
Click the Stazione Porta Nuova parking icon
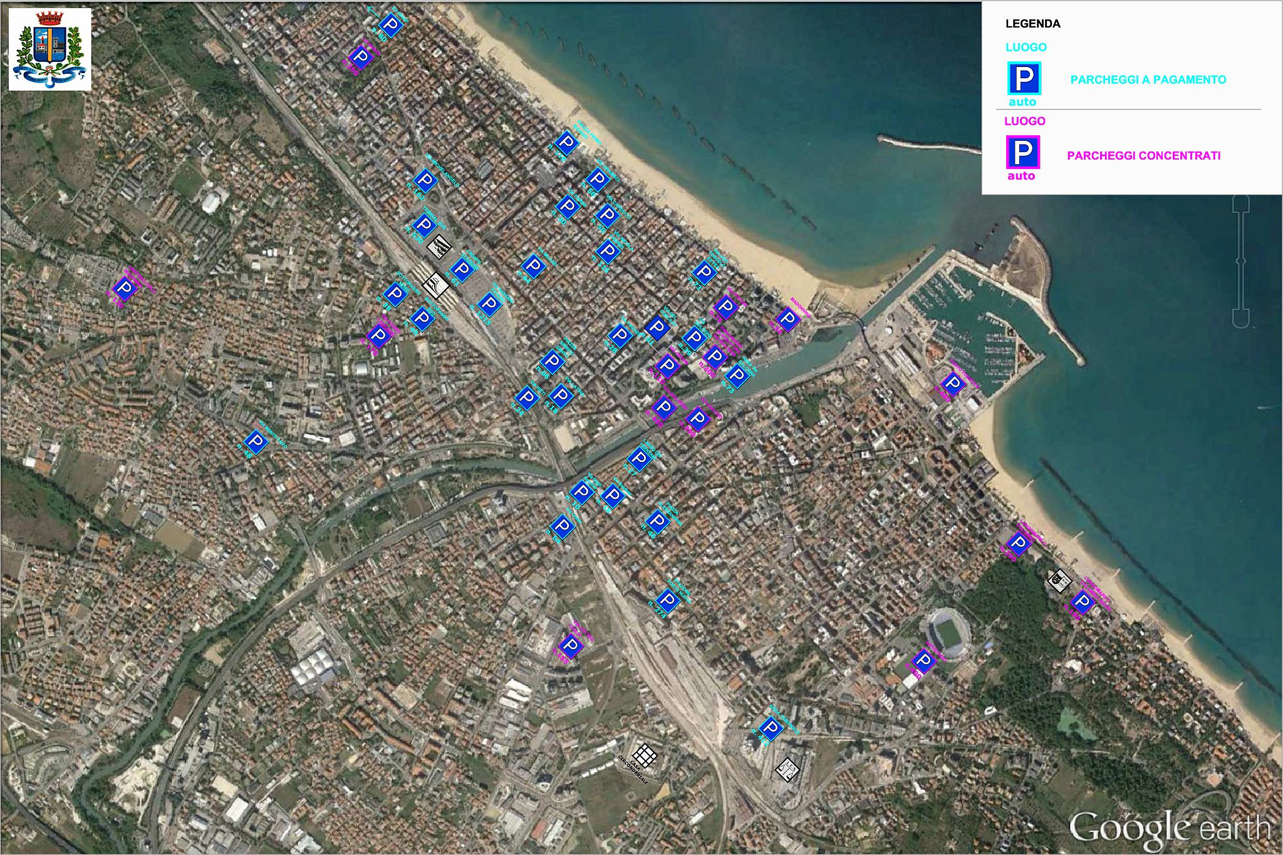point(668,600)
